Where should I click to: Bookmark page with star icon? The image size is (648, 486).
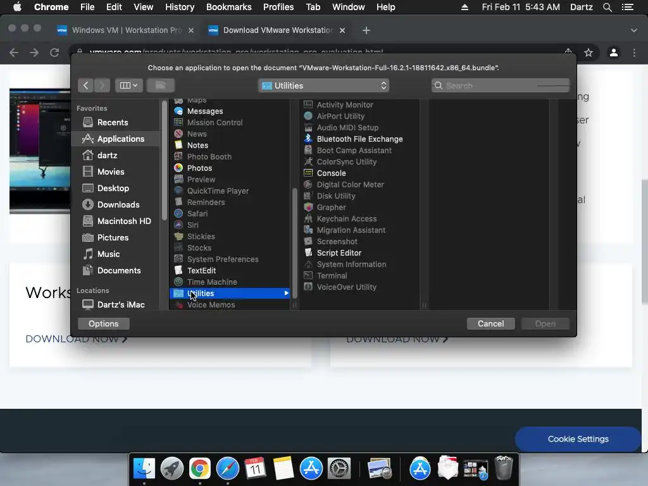[589, 53]
